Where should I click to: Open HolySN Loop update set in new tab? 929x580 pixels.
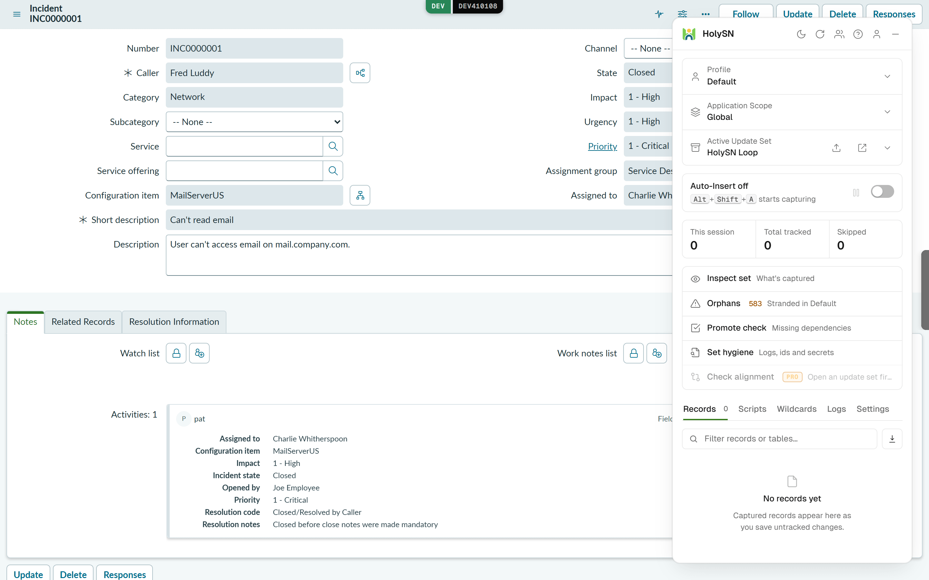point(862,148)
